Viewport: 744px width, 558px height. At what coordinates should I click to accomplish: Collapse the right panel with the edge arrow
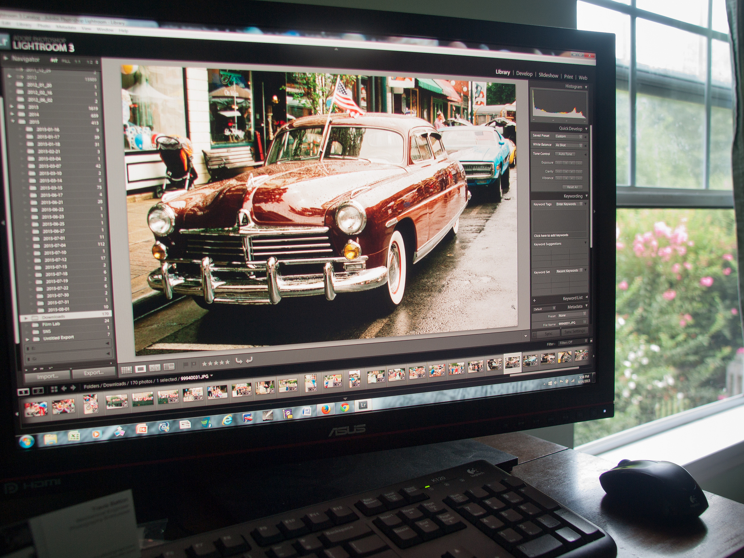(x=594, y=211)
